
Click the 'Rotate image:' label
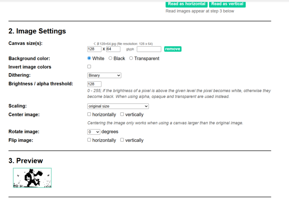(24, 132)
